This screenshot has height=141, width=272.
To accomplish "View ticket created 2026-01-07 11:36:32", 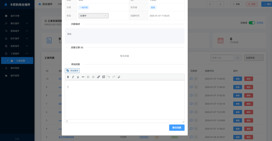I will coord(238,87).
